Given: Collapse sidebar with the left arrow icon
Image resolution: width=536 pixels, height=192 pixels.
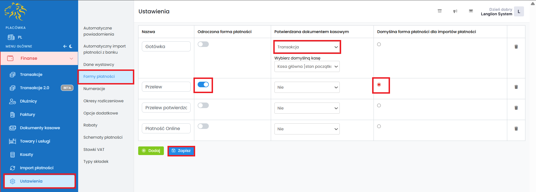Looking at the screenshot, I should (x=65, y=46).
